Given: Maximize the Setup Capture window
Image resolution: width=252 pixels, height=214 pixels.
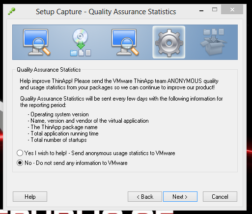Looking at the screenshot, I should pos(215,9).
